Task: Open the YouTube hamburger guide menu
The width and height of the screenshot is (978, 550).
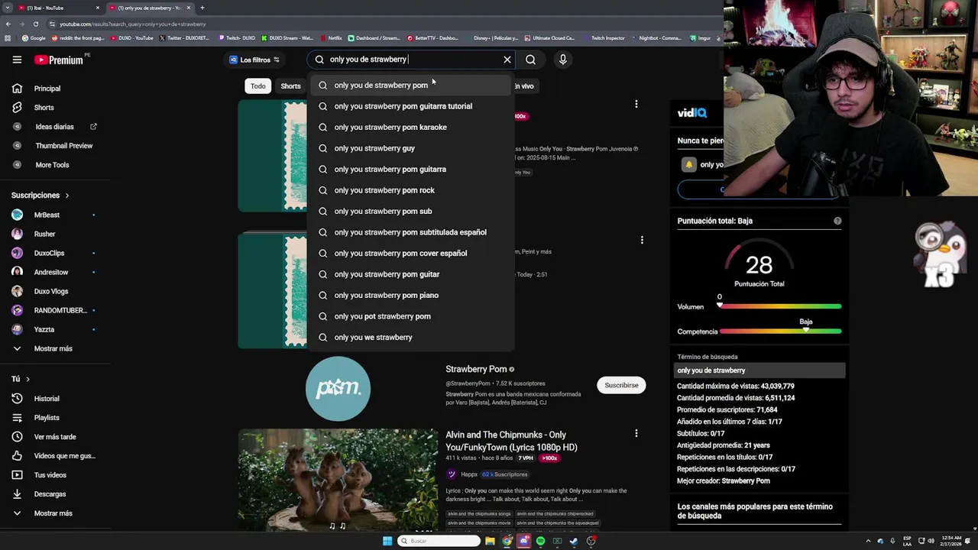Action: coord(17,60)
